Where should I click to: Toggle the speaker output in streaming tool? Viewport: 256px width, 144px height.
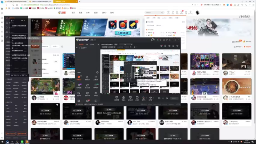click(150, 98)
